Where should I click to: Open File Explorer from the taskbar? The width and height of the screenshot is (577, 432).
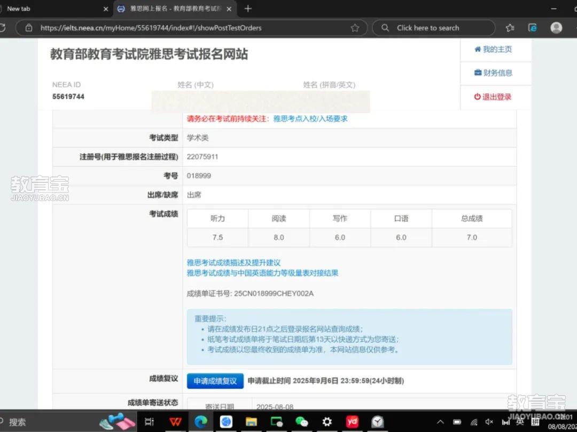tap(251, 421)
